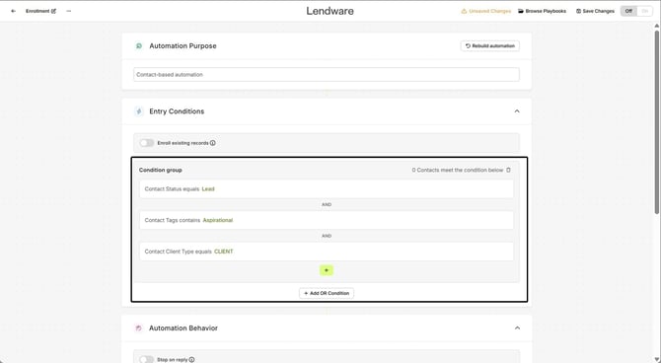Image resolution: width=661 pixels, height=363 pixels.
Task: Toggle Stop on reply switch
Action: click(147, 360)
